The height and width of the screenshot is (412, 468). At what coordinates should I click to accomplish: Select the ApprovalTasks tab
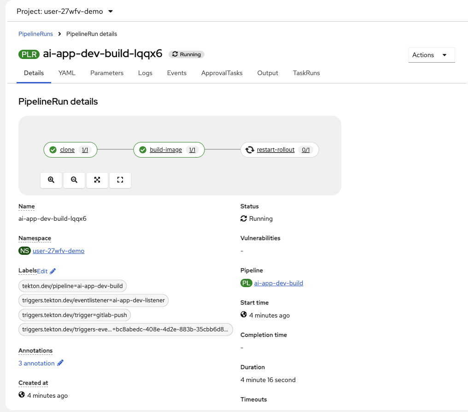coord(222,73)
